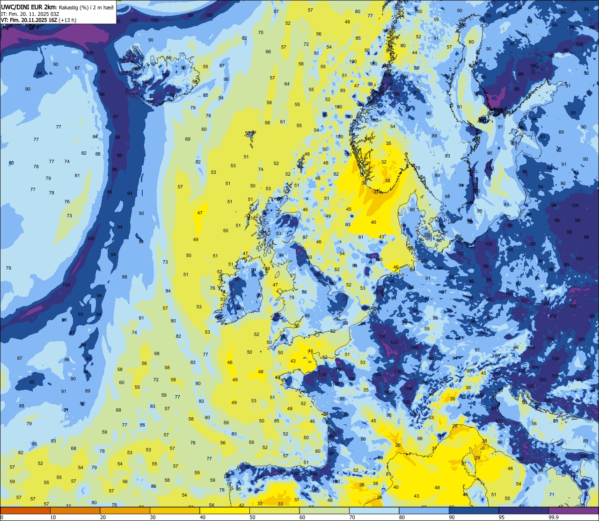The width and height of the screenshot is (599, 521).
Task: Select the 10–20 orange legend segment
Action: 75,510
